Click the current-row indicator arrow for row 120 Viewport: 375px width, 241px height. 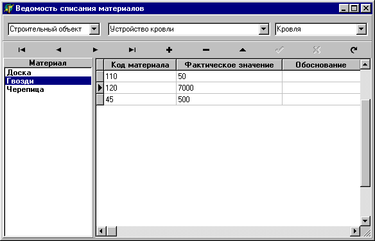pos(100,88)
